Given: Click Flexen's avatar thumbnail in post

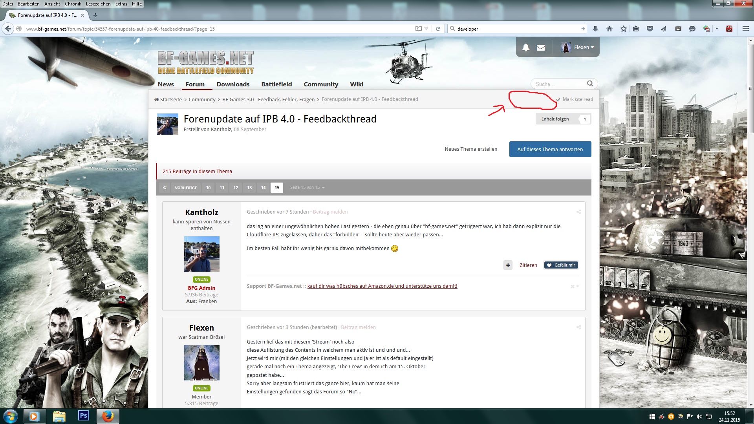Looking at the screenshot, I should point(201,363).
